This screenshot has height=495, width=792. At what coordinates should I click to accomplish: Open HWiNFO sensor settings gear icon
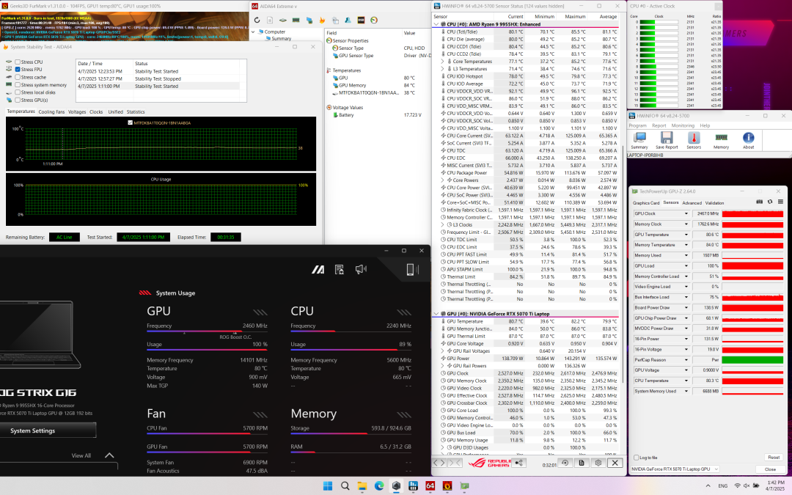[x=598, y=463]
